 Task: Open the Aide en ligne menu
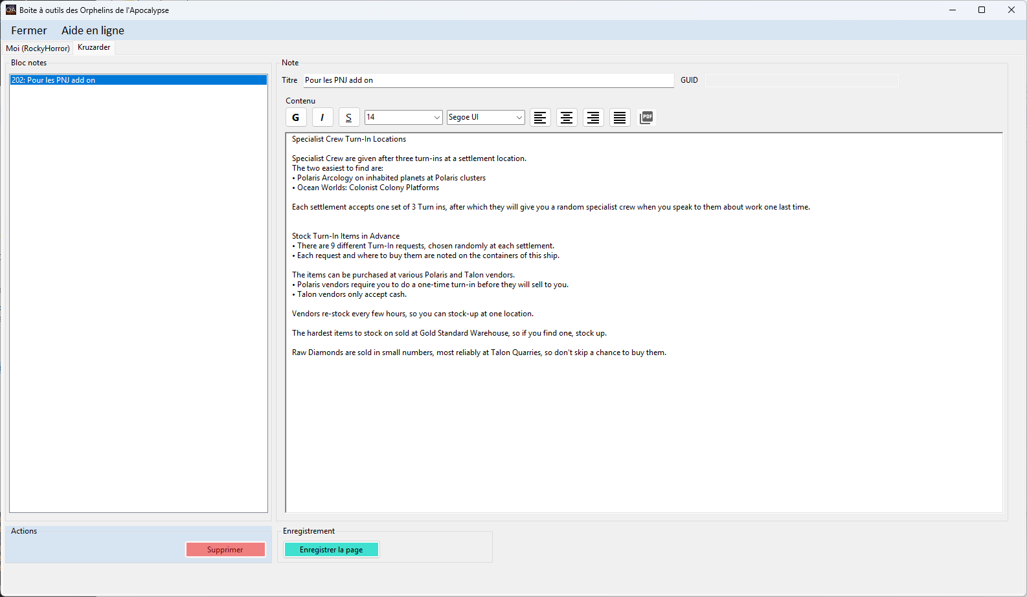(x=93, y=30)
